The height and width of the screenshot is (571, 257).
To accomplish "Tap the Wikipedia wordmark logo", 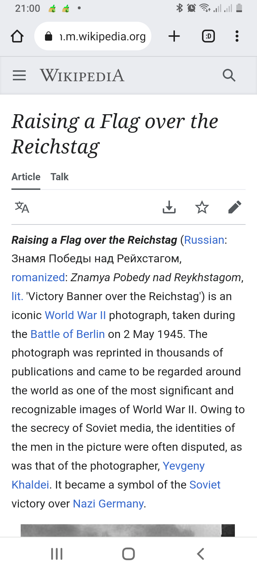I will tap(82, 75).
